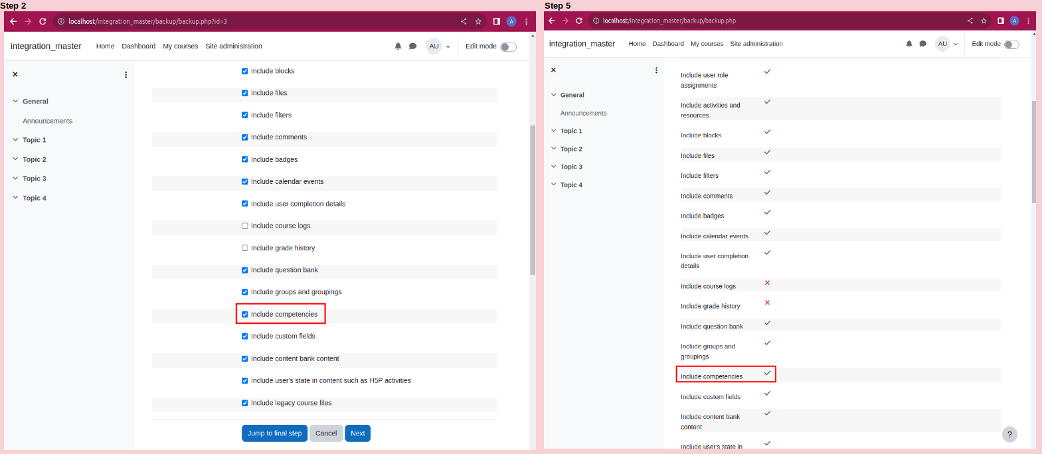The width and height of the screenshot is (1042, 454).
Task: Close course index drawer in Step 5 window
Action: pos(553,70)
